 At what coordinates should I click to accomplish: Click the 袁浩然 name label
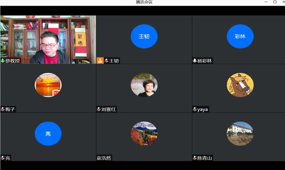(104, 158)
